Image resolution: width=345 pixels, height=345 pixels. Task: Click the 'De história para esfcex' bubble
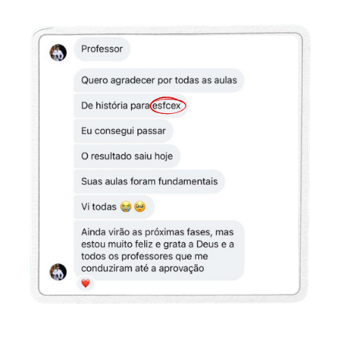click(130, 106)
